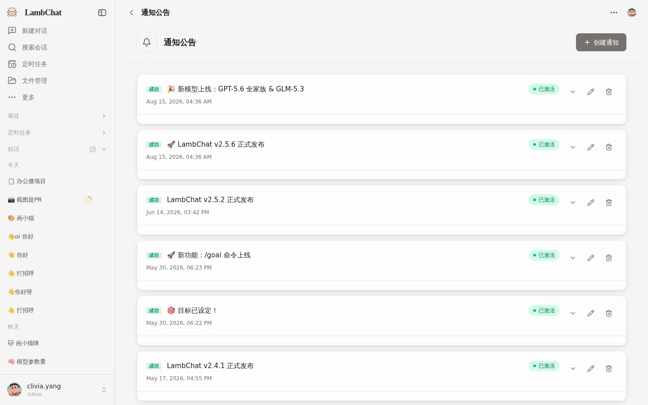Toggle 已激活 status on v2.5.6 notification
This screenshot has height=405, width=648.
point(544,144)
